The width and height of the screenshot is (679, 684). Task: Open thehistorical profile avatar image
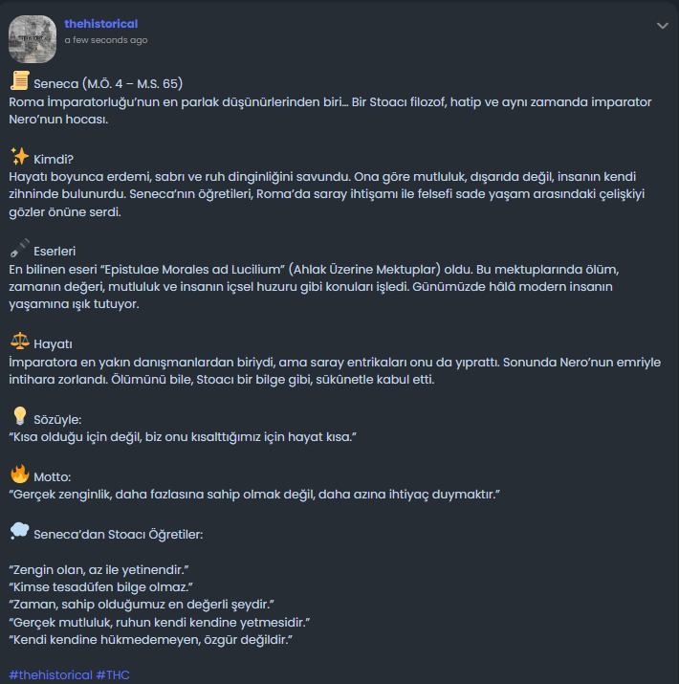click(33, 39)
